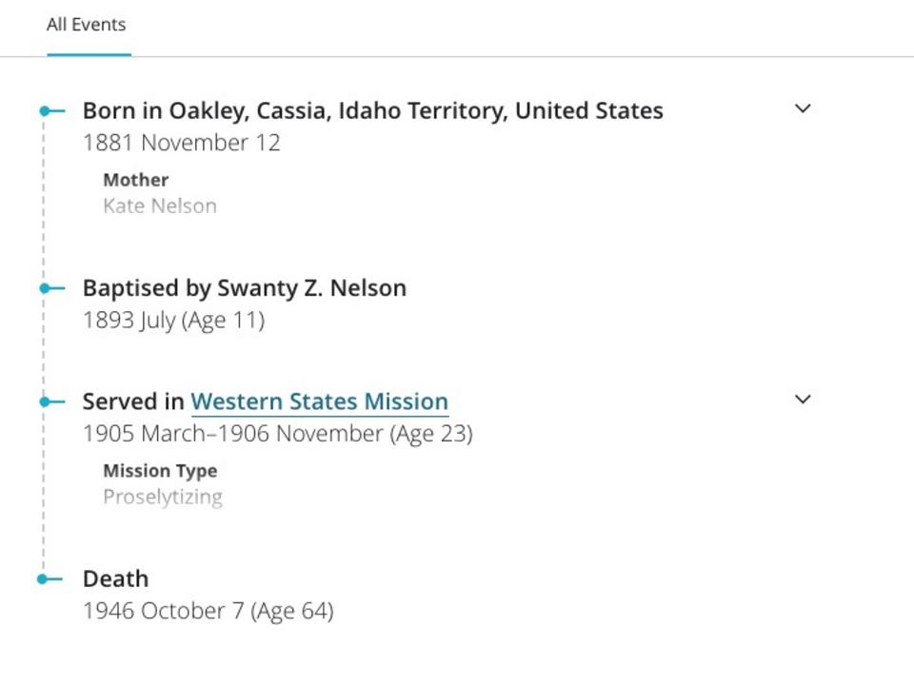Click the 1881 November 12 birth date
The width and height of the screenshot is (914, 685).
[181, 143]
